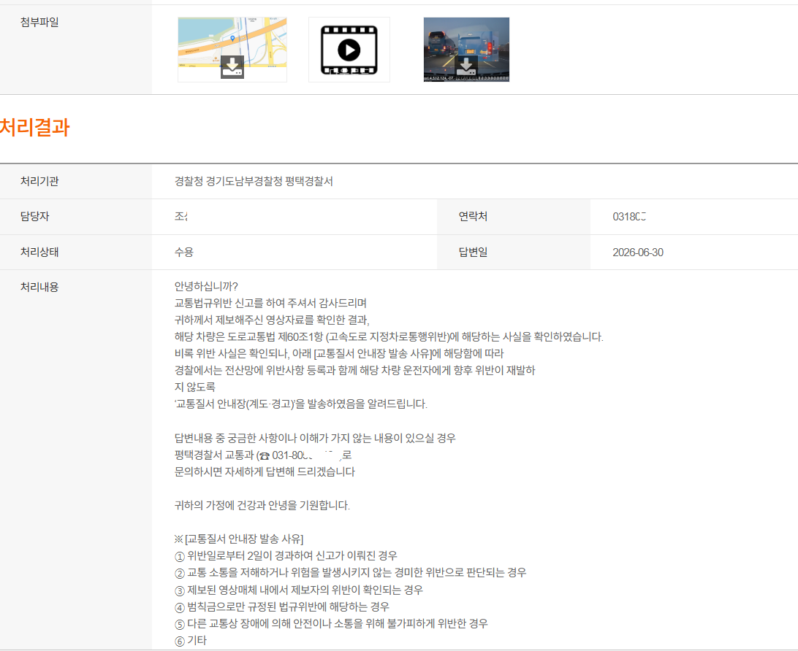Image resolution: width=798 pixels, height=651 pixels.
Task: Select the '평택경찰서 교통과' phone number line
Action: click(x=263, y=455)
